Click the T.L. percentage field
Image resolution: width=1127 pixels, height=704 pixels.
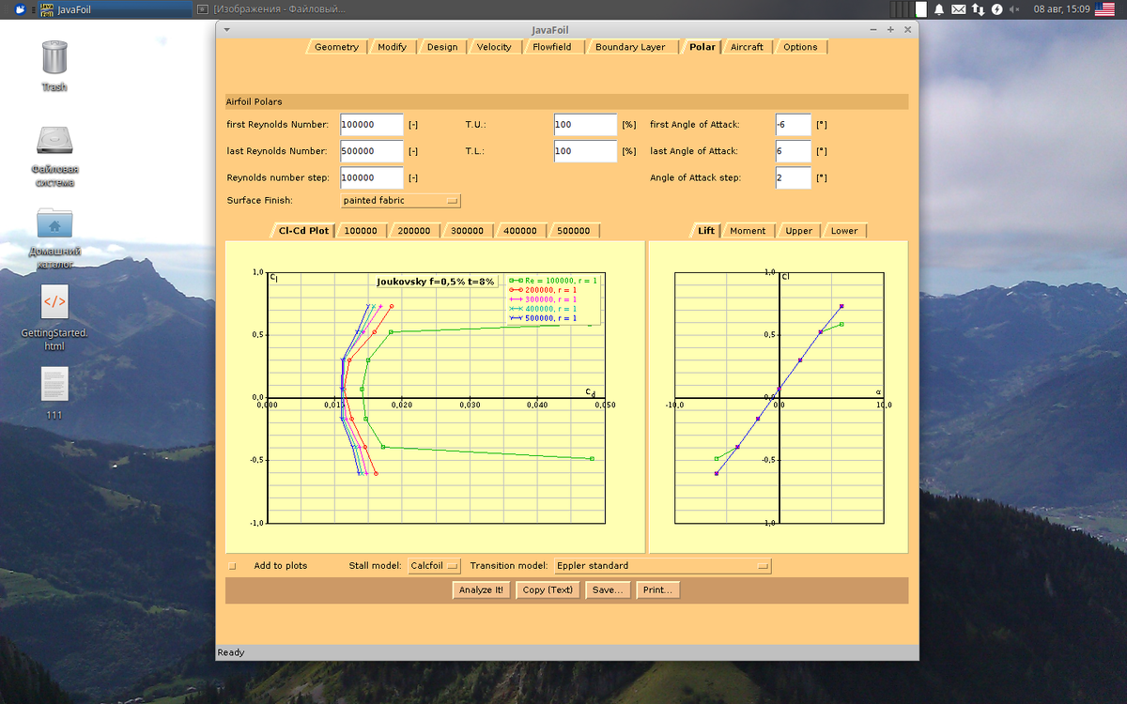point(585,151)
